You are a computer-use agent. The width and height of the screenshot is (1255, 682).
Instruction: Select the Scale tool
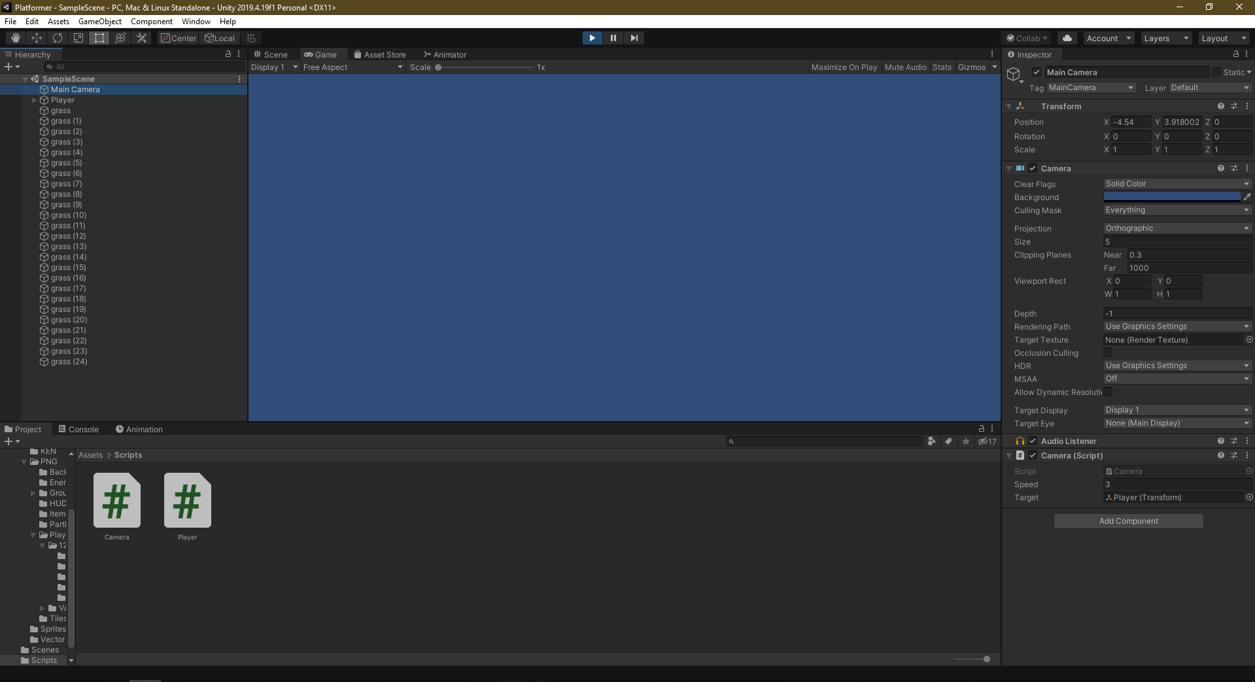(x=78, y=38)
